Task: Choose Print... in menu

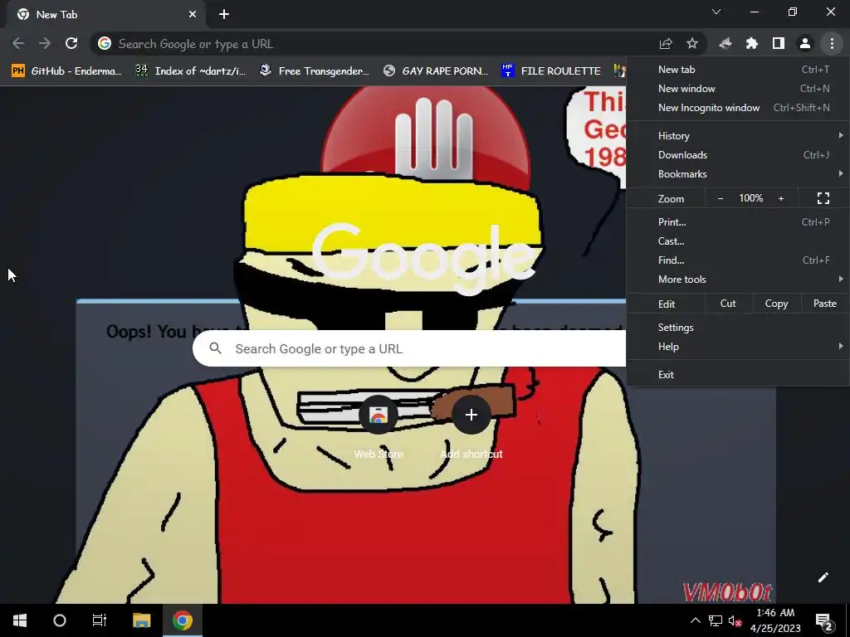Action: (738, 222)
